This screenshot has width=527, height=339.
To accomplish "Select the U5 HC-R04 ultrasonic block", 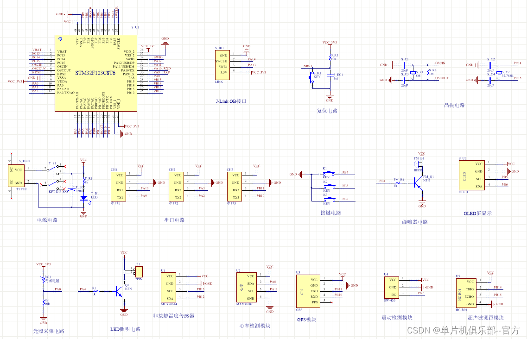I will pos(466,293).
